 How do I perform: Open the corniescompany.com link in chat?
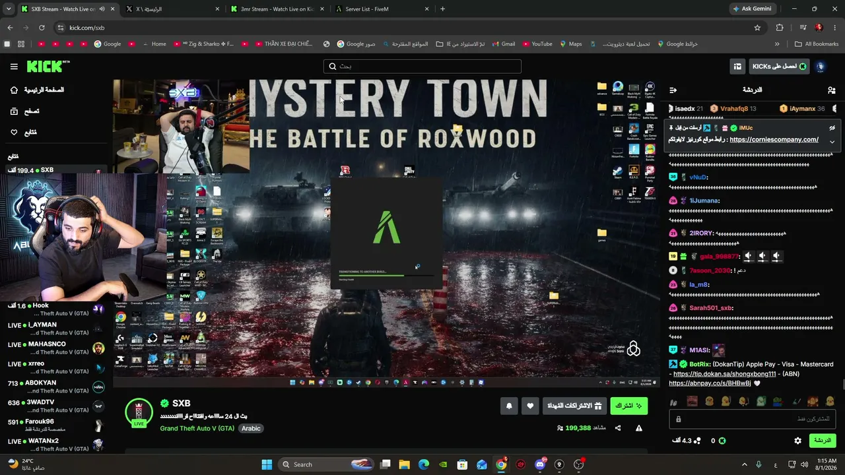774,140
